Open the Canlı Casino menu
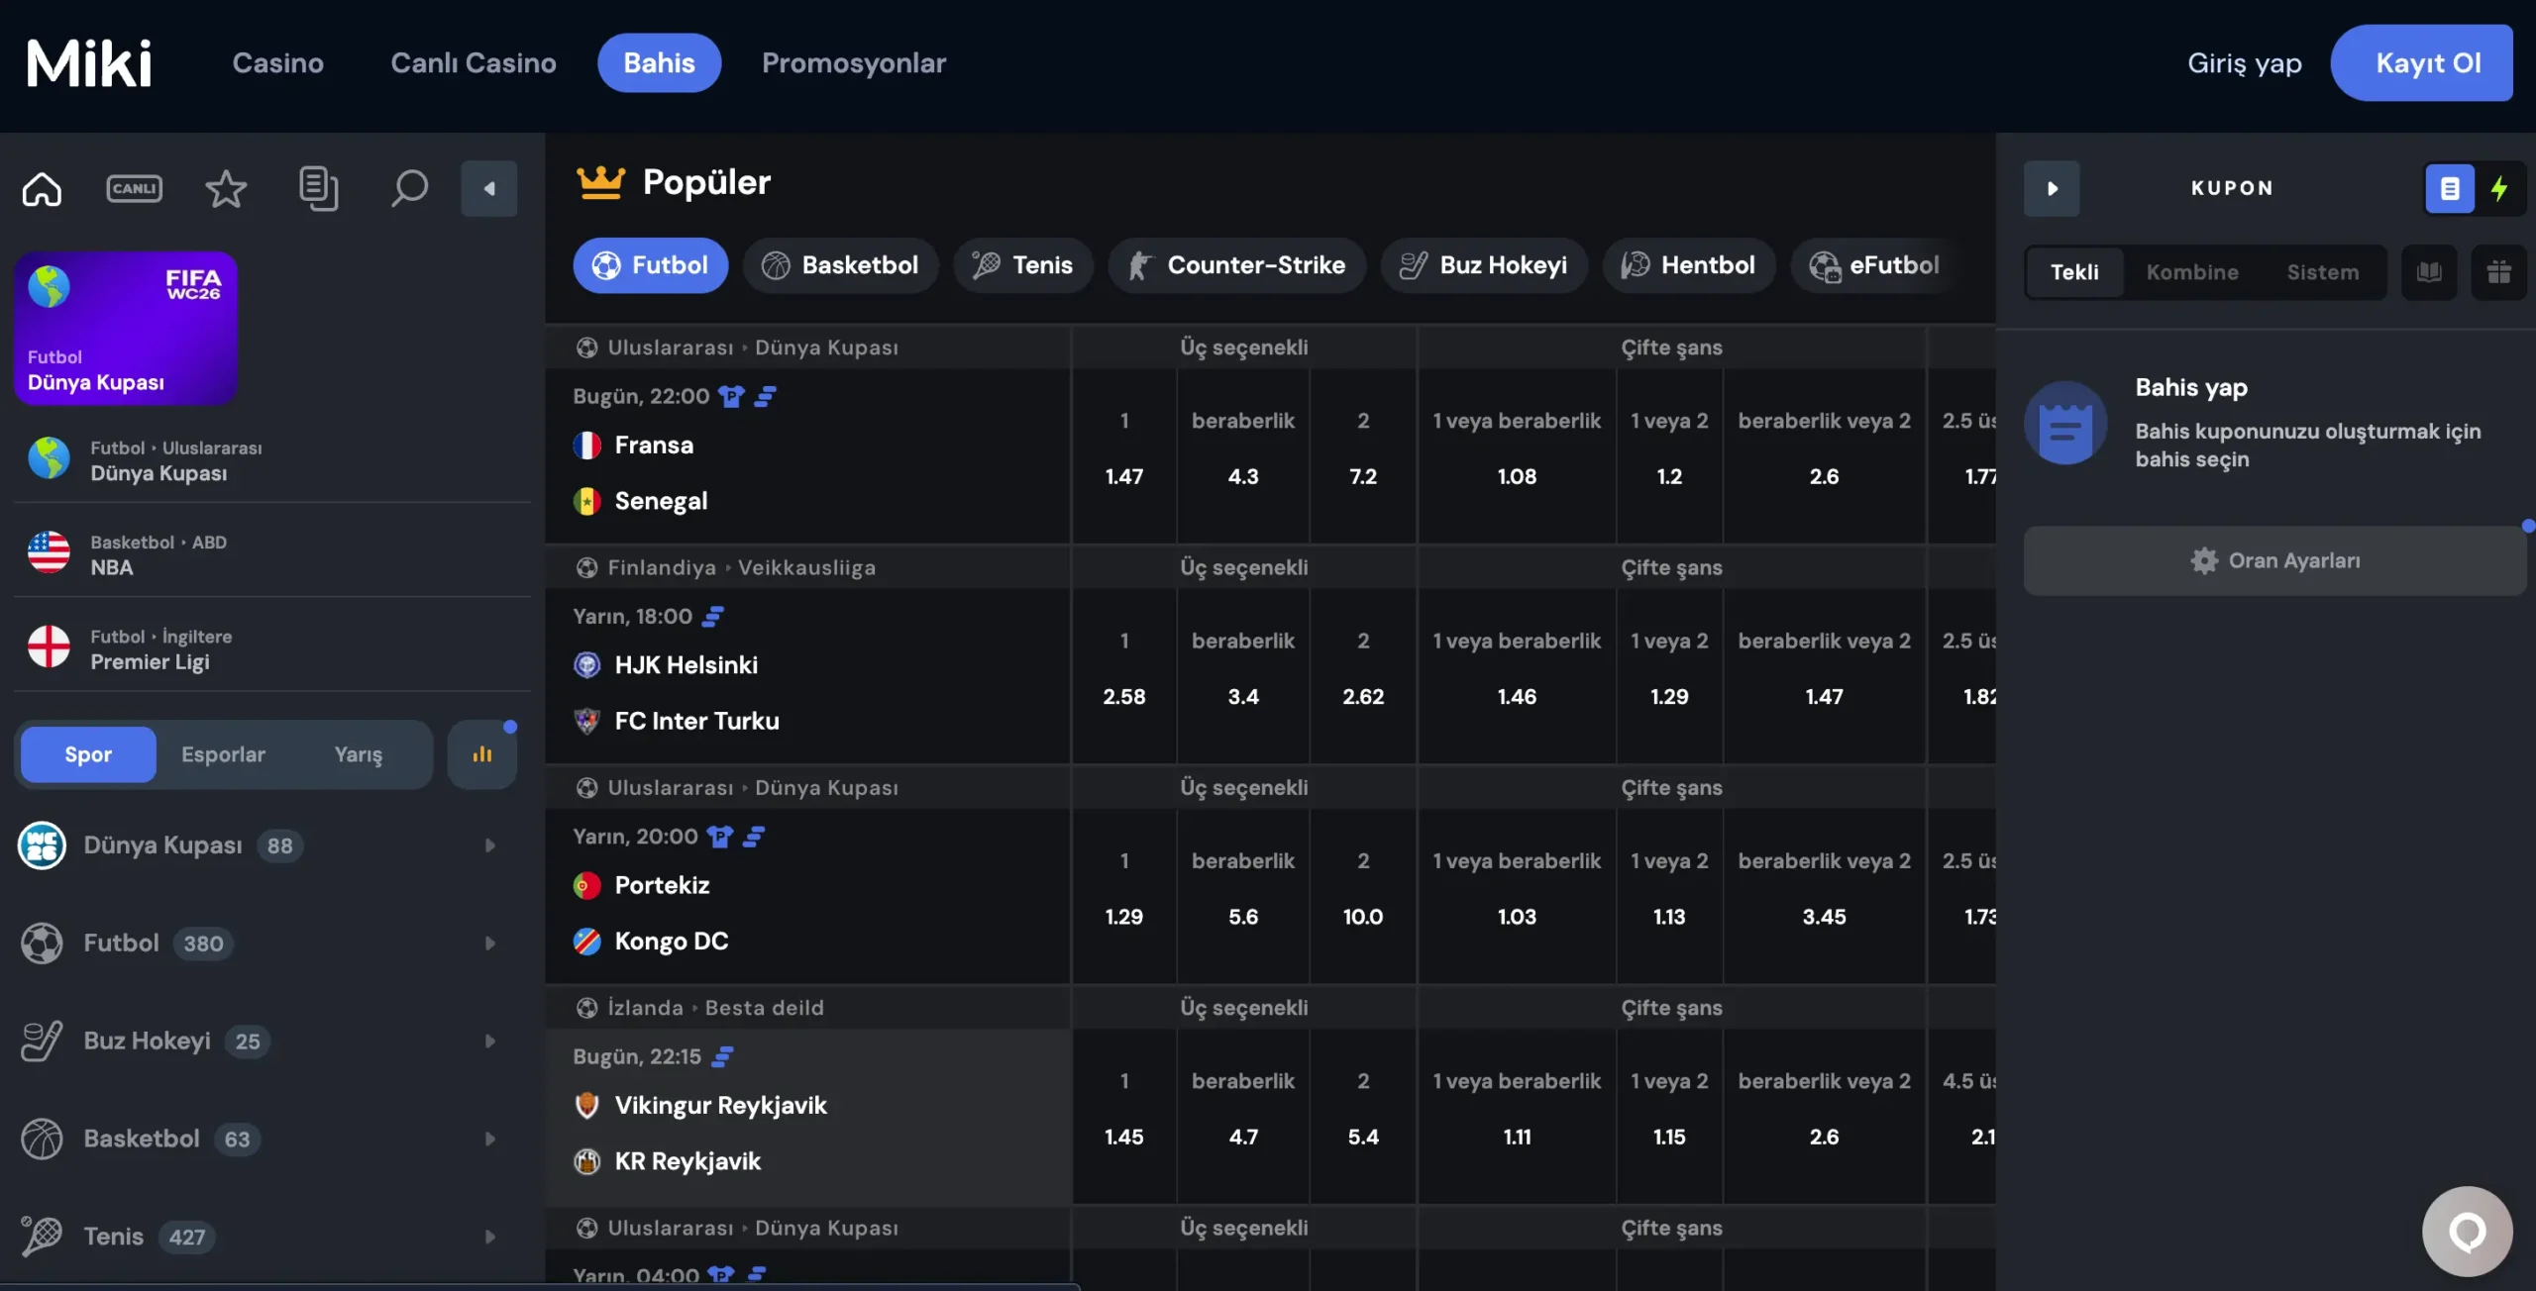Image resolution: width=2536 pixels, height=1291 pixels. [474, 62]
